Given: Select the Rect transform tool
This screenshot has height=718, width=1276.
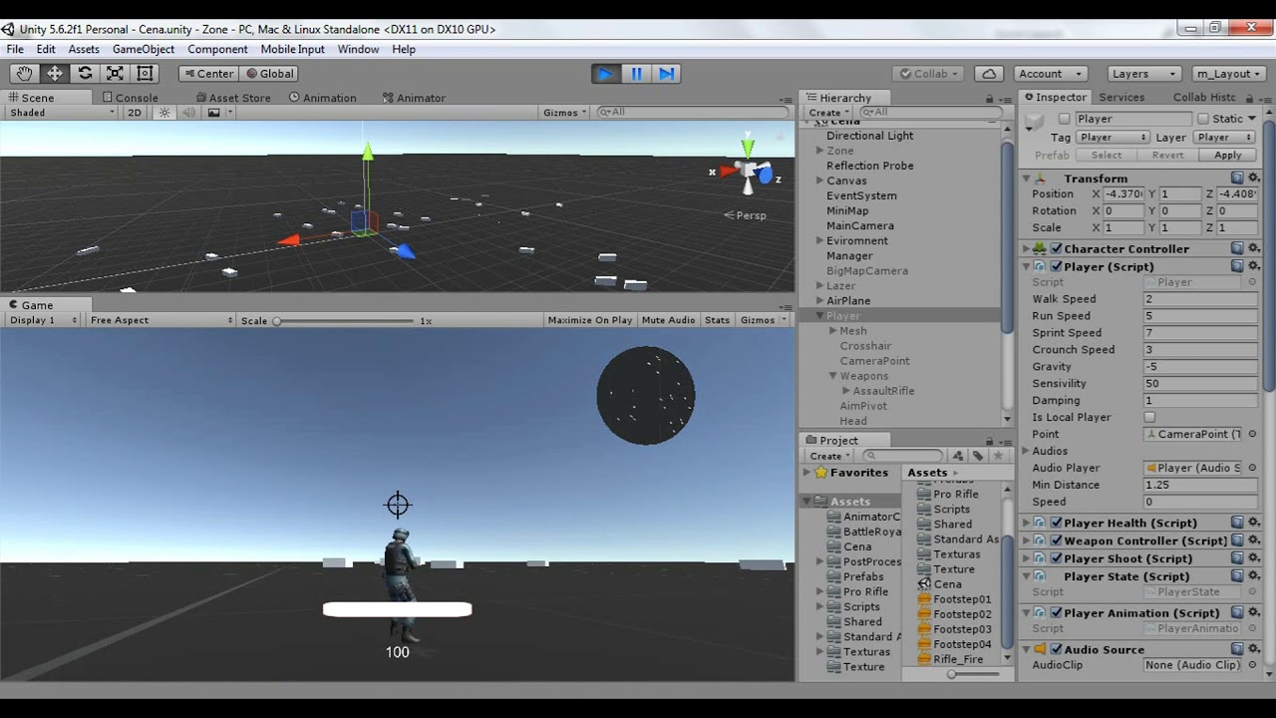Looking at the screenshot, I should click(x=145, y=73).
